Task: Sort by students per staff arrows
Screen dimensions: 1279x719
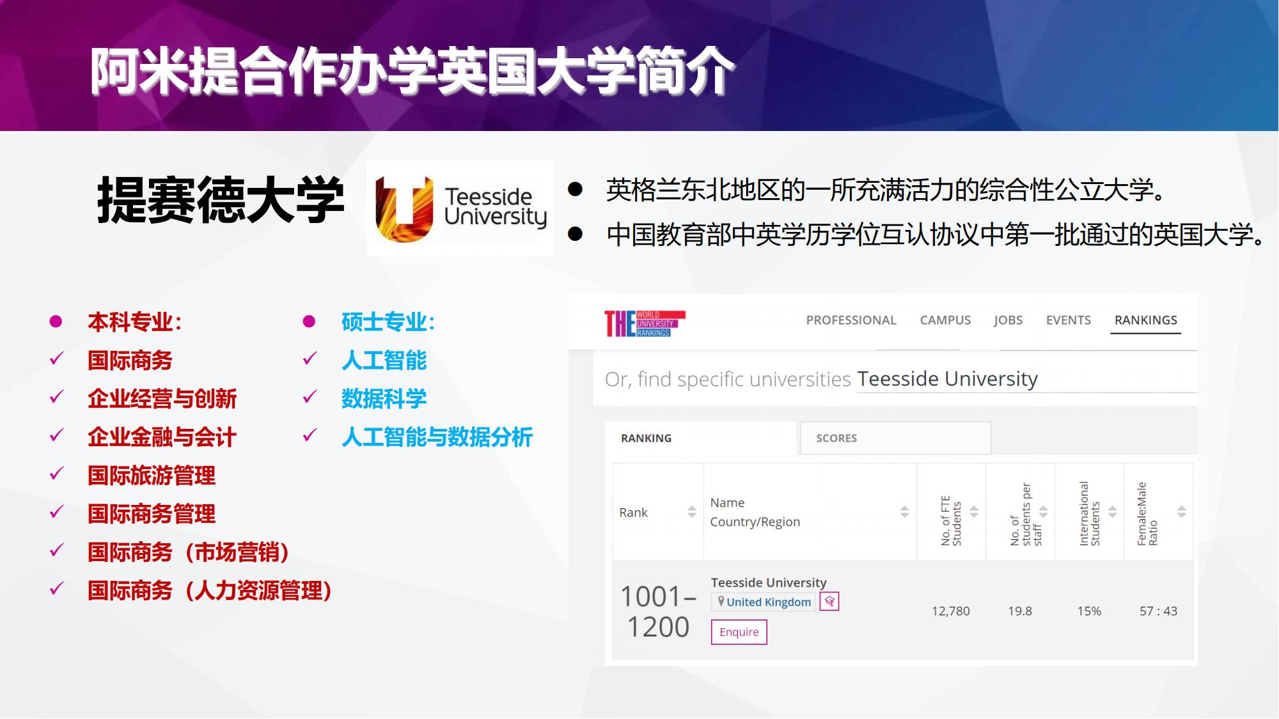Action: pyautogui.click(x=1043, y=512)
